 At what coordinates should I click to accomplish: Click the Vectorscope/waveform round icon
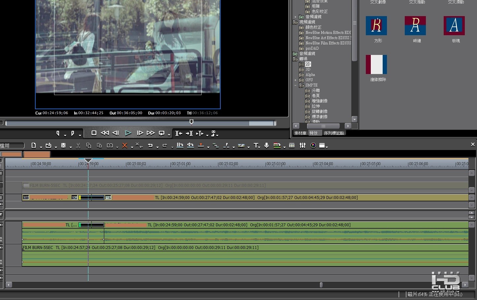click(313, 145)
